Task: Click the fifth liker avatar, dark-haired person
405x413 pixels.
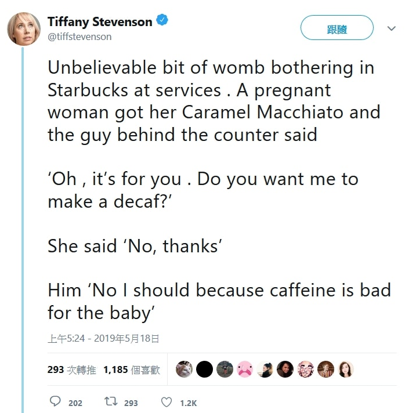Action: [265, 369]
